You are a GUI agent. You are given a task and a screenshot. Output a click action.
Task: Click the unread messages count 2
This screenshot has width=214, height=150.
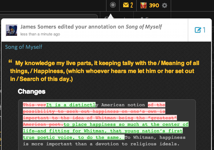132,5
